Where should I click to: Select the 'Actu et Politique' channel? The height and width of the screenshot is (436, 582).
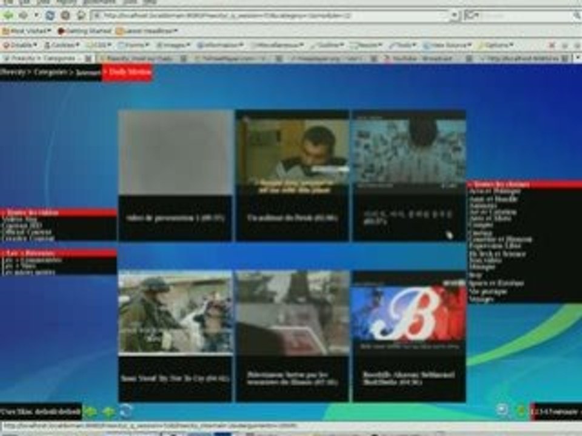495,191
